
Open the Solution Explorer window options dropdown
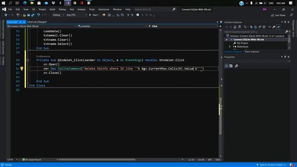pyautogui.click(x=282, y=22)
